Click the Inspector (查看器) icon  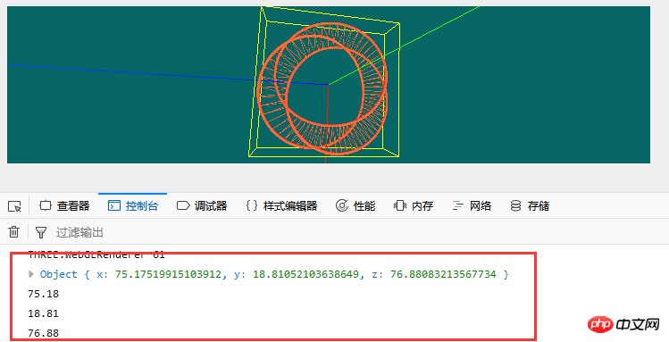tap(46, 206)
